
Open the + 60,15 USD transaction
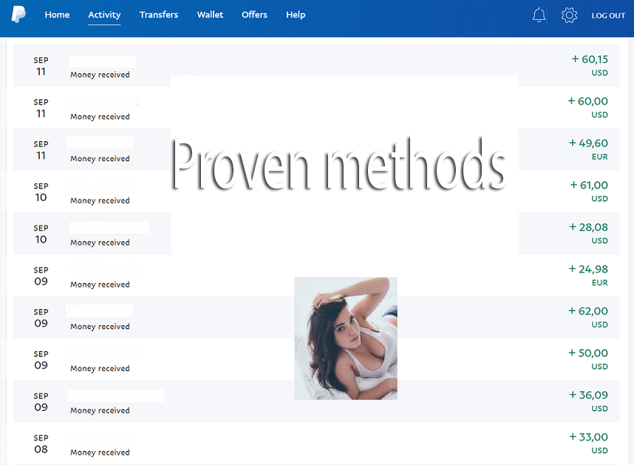[316, 65]
